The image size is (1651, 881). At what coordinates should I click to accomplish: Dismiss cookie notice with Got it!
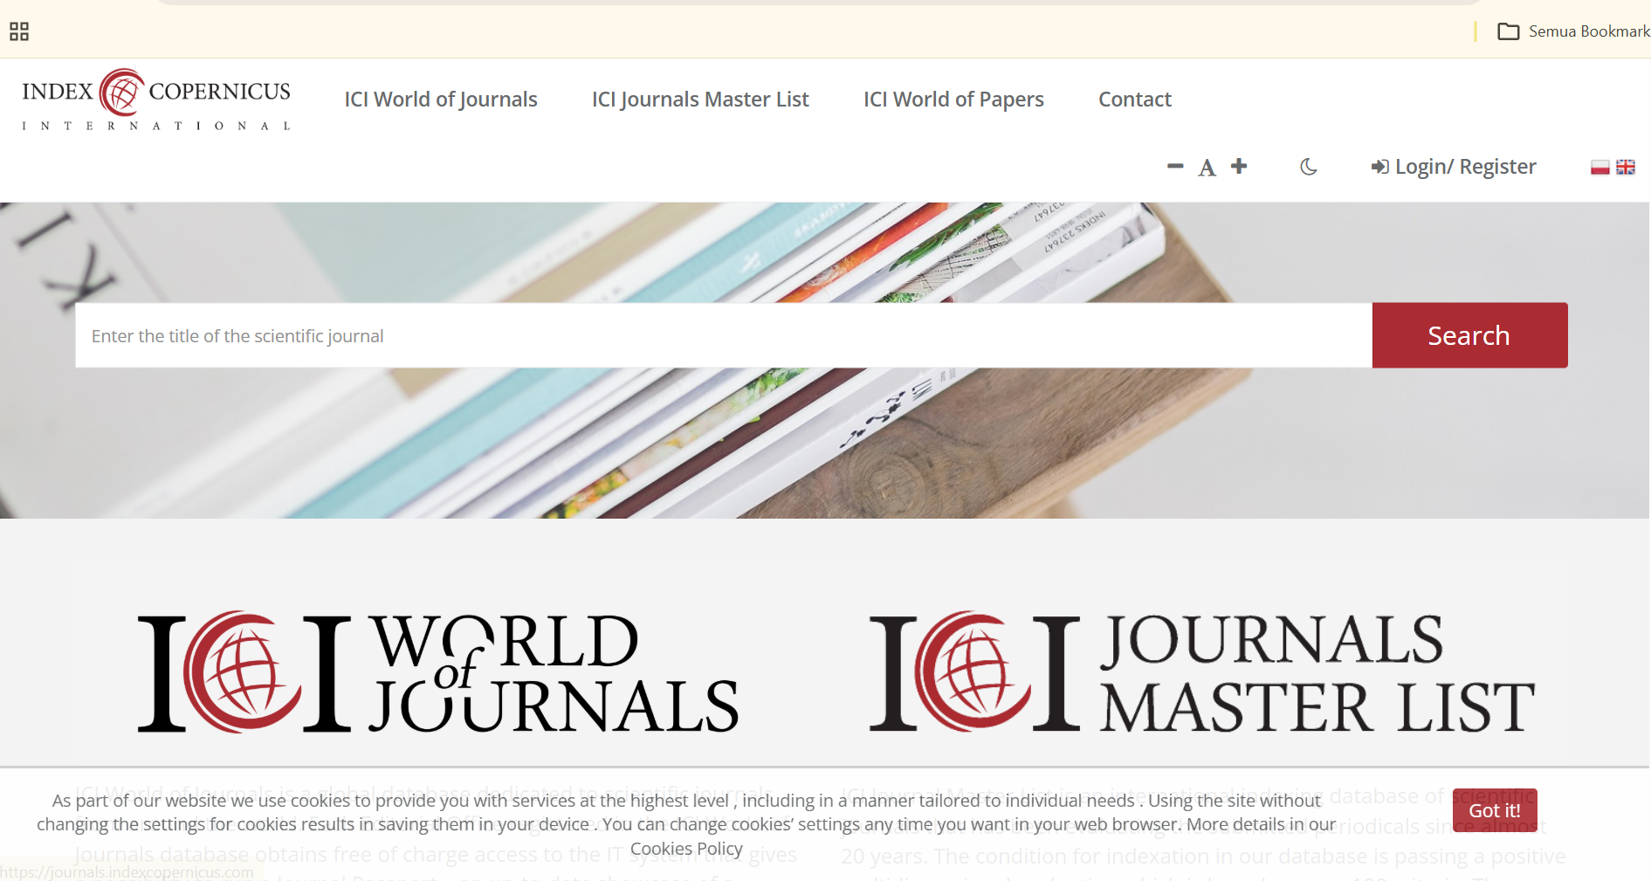[1494, 810]
